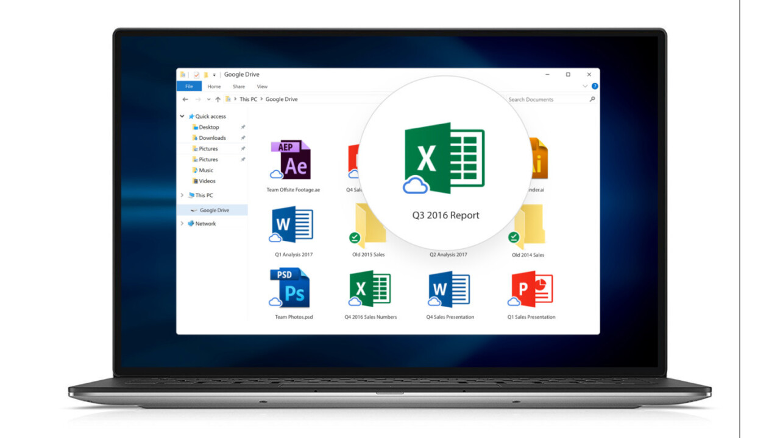This screenshot has height=438, width=780.
Task: Click the Properties checkmark icon in title bar
Action: tap(196, 75)
